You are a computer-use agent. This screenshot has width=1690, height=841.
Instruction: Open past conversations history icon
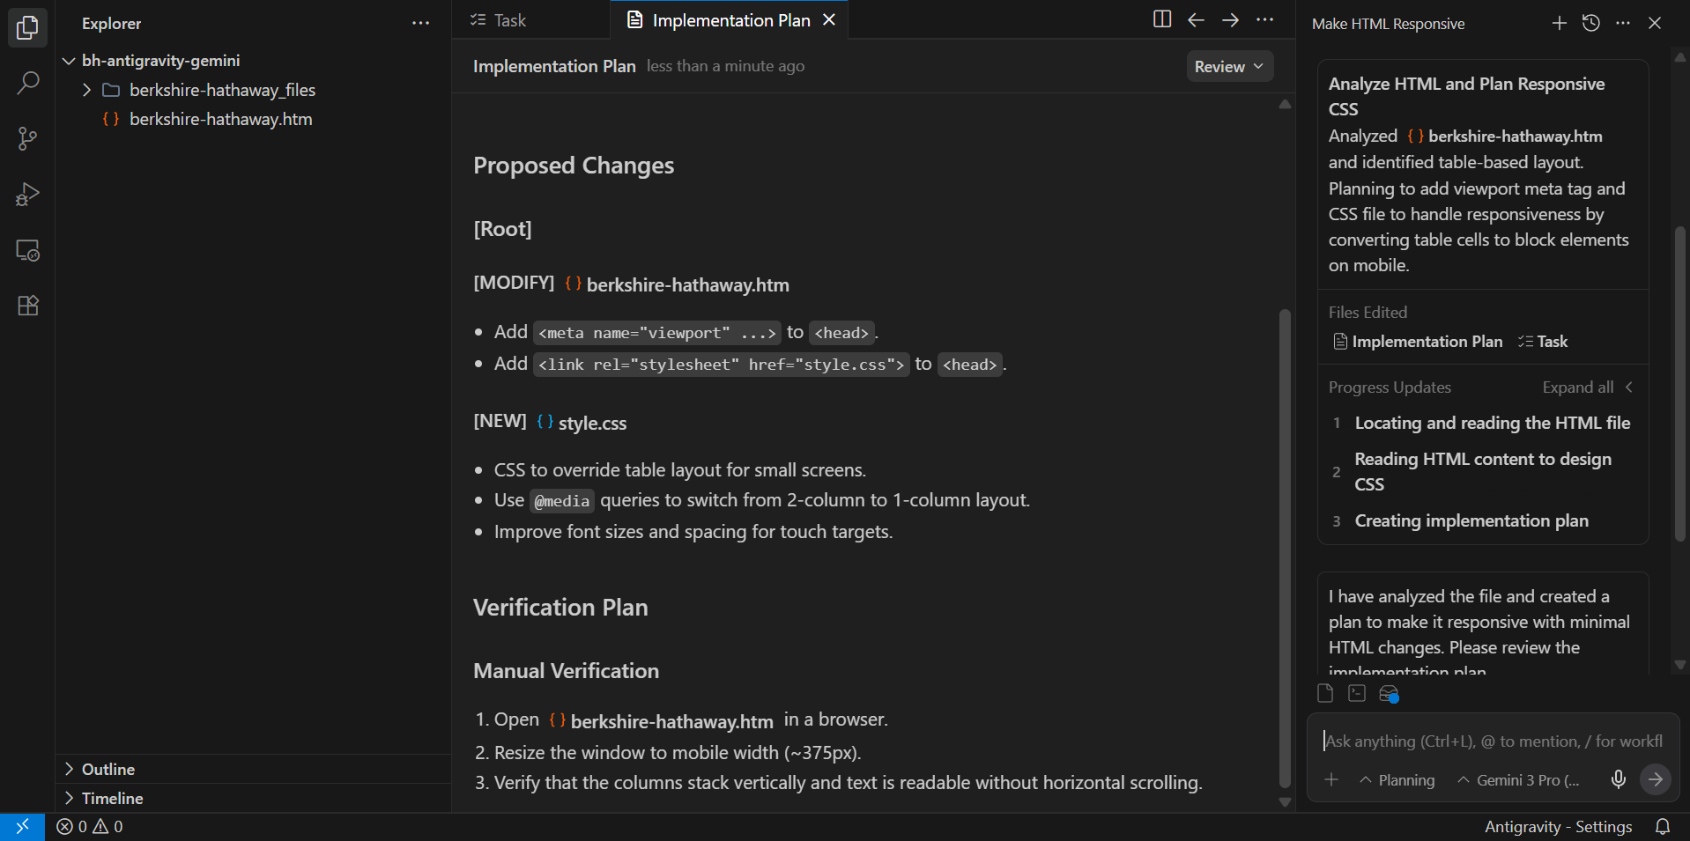coord(1590,23)
